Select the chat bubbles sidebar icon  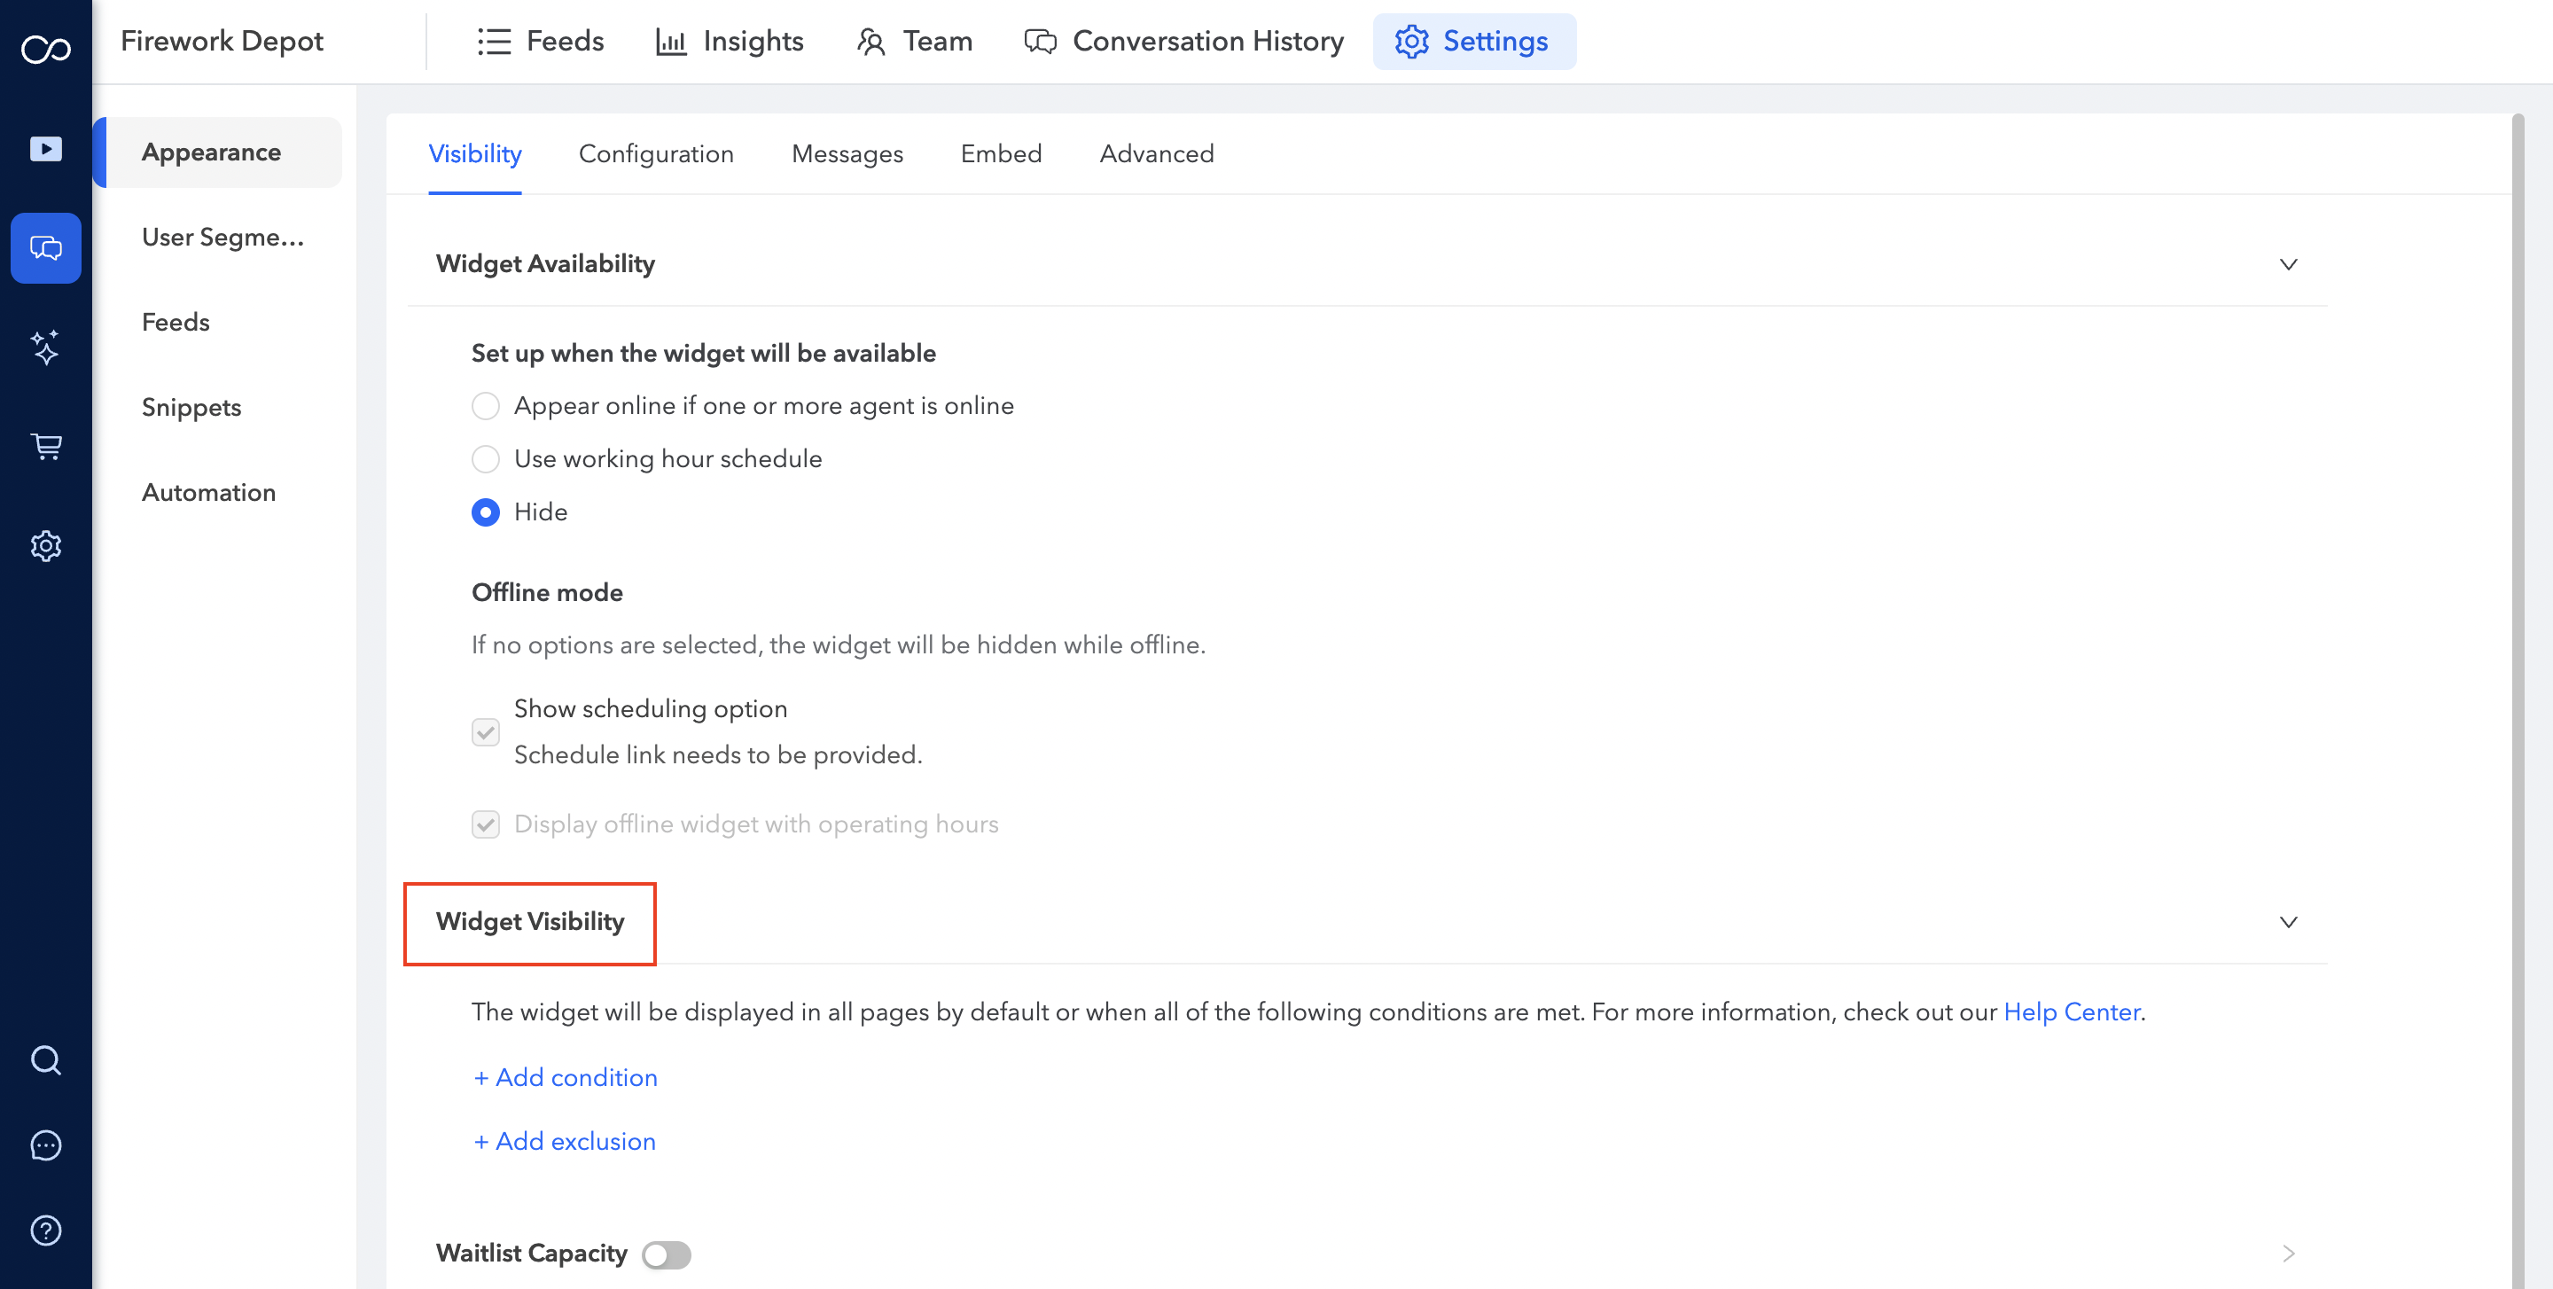[45, 247]
